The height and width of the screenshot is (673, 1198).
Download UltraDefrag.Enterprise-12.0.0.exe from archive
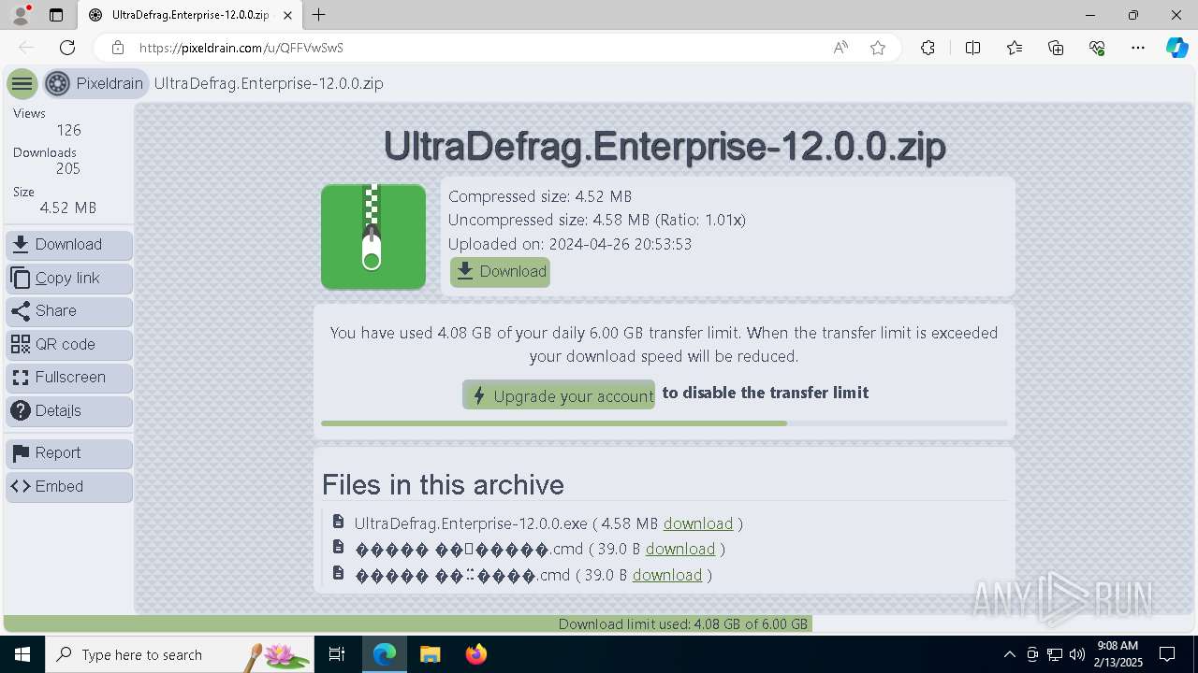pos(698,523)
